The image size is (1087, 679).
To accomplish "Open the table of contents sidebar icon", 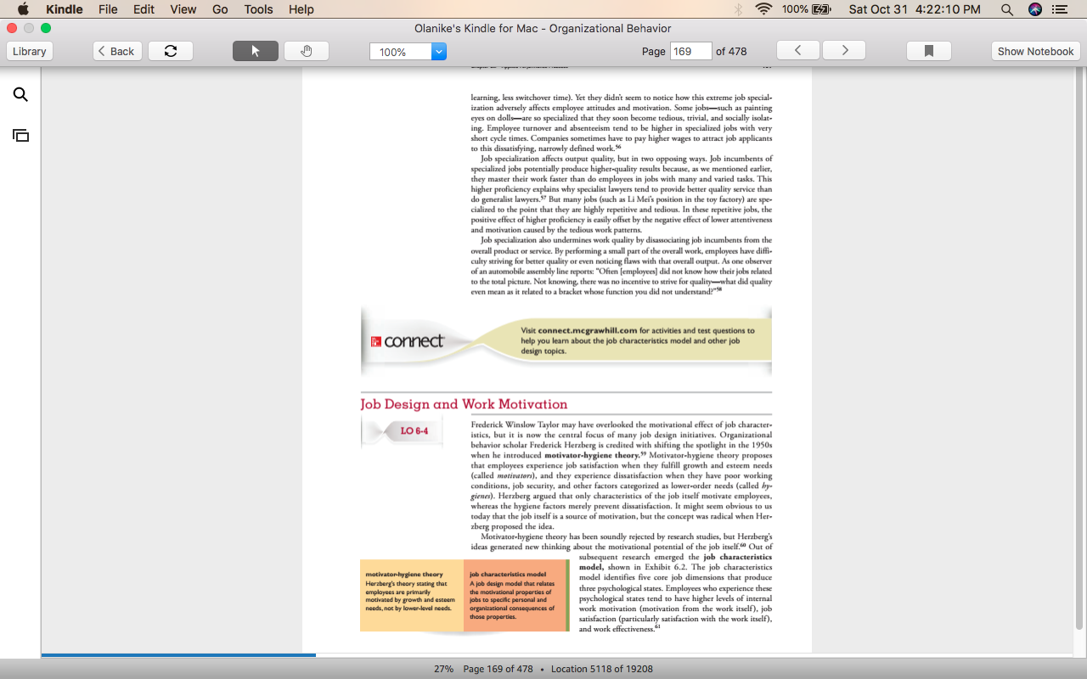I will (20, 135).
